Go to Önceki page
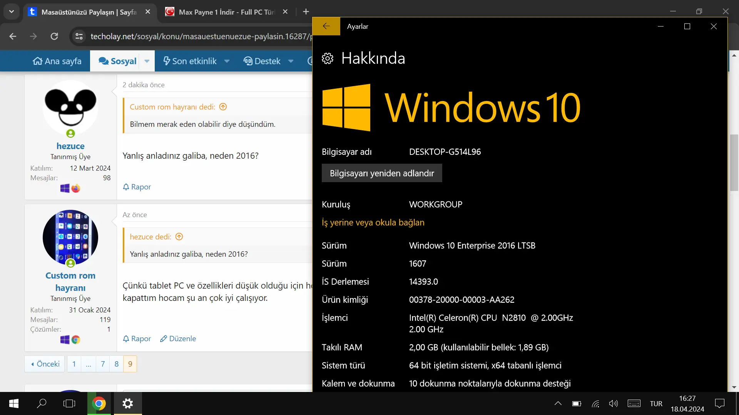 pyautogui.click(x=45, y=364)
